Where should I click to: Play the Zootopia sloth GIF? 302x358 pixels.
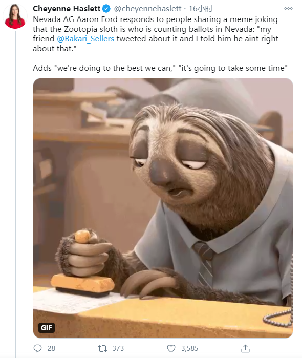(x=163, y=208)
